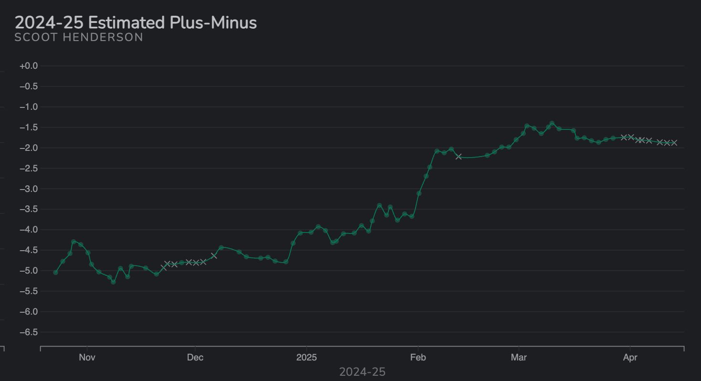This screenshot has width=701, height=381.
Task: Click the "Apr" x-axis tick label
Action: coord(630,358)
